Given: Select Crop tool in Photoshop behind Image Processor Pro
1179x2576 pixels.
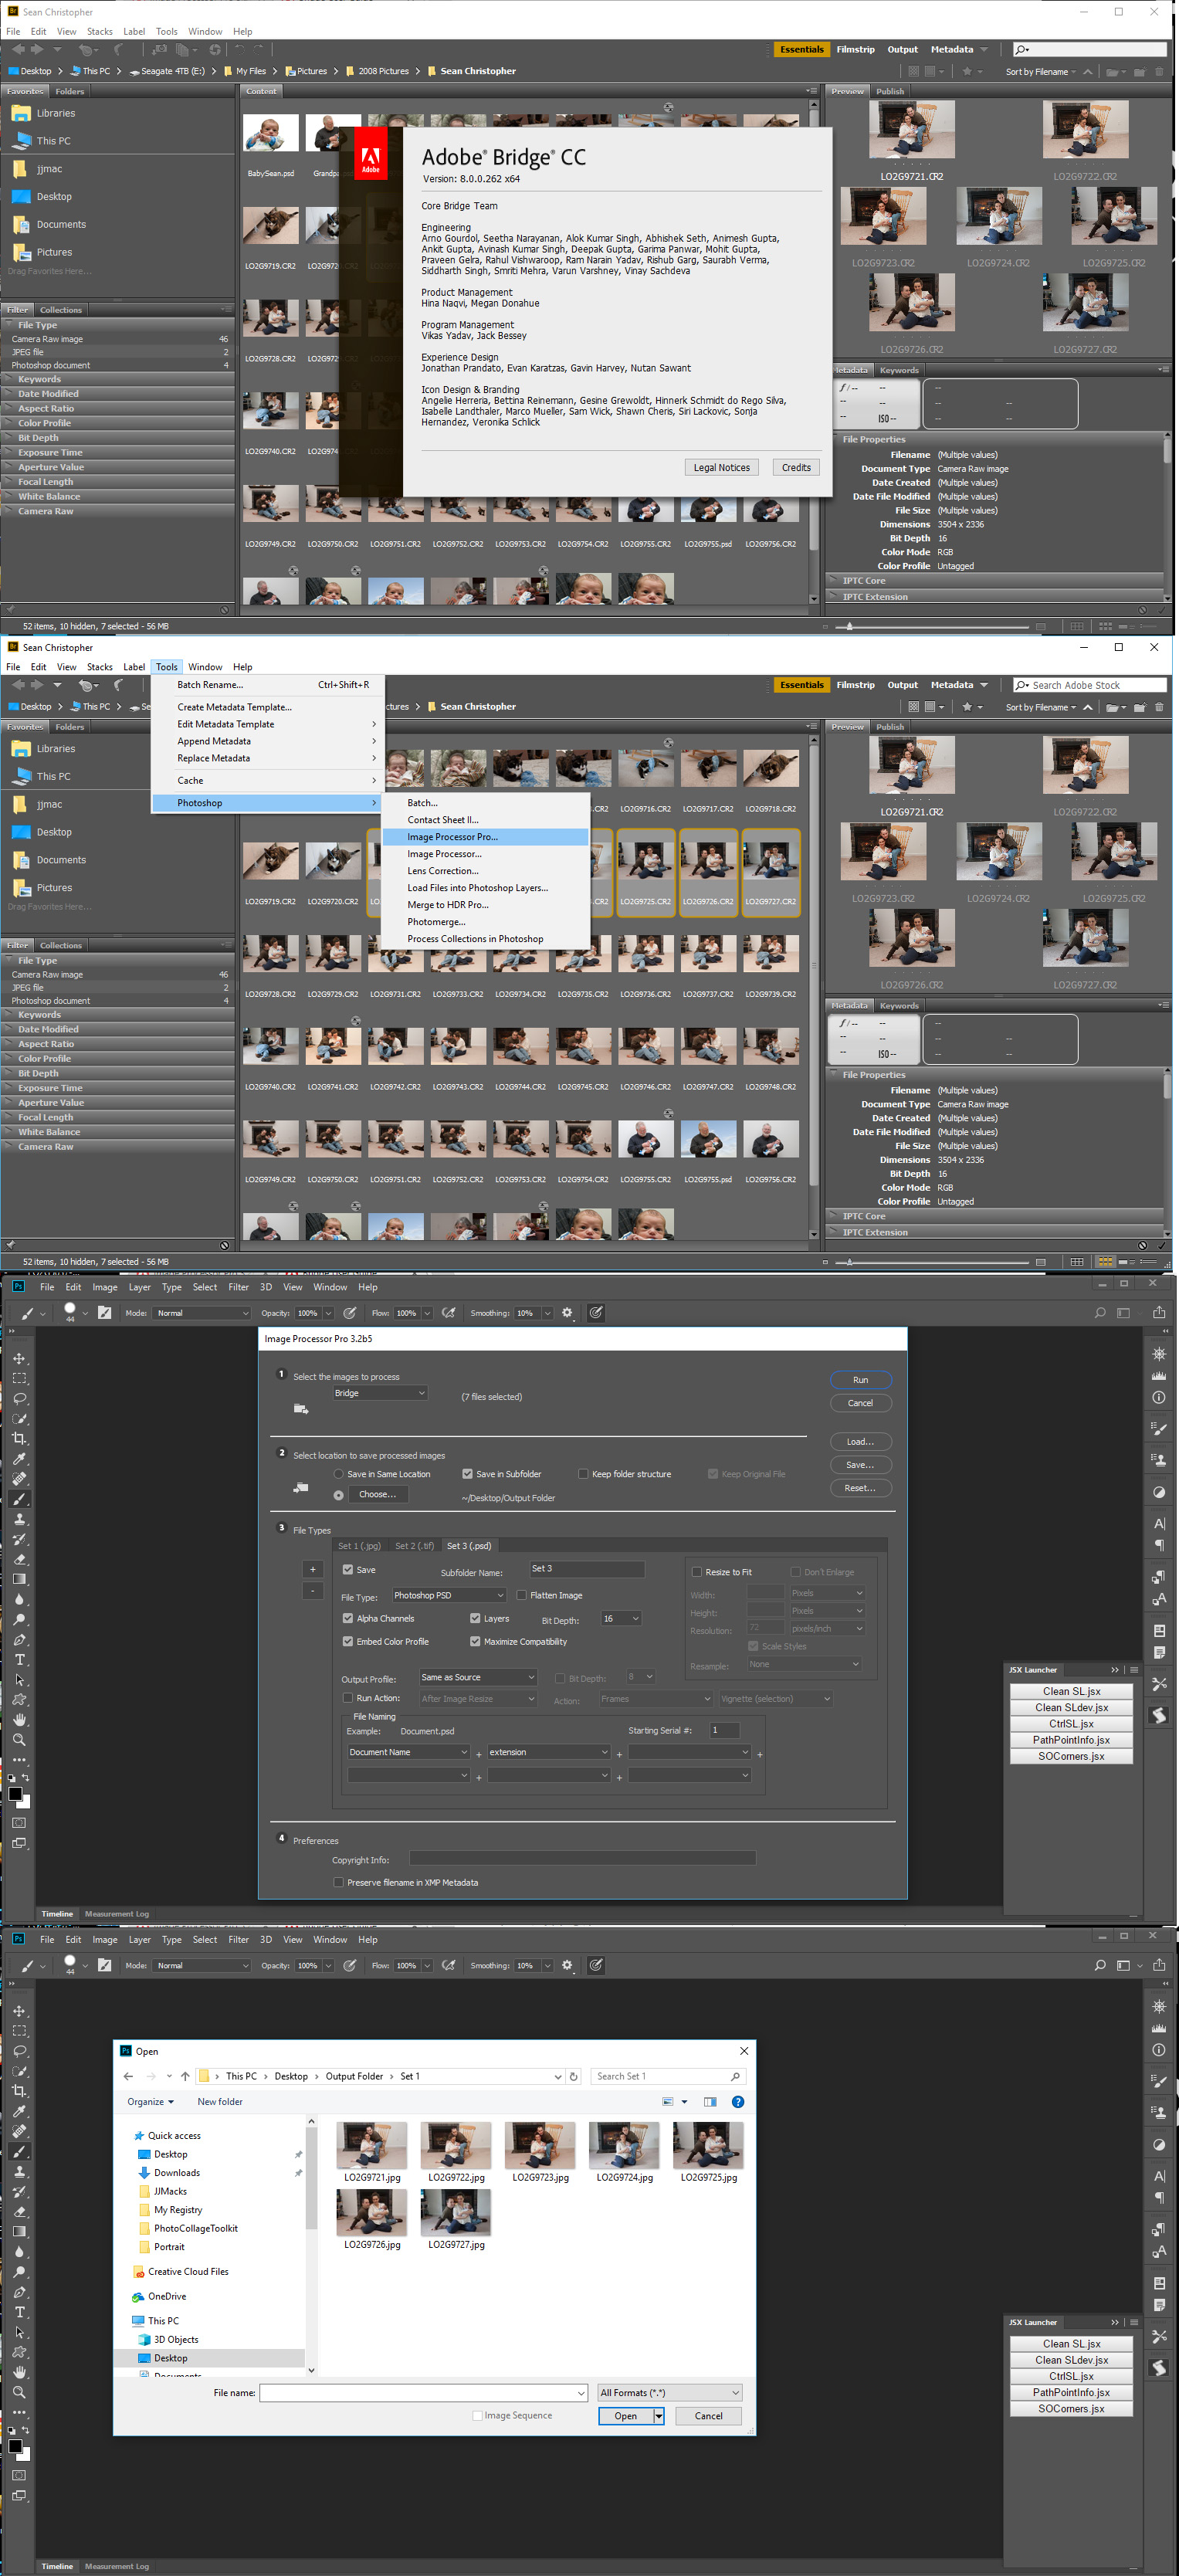Looking at the screenshot, I should pos(19,1438).
